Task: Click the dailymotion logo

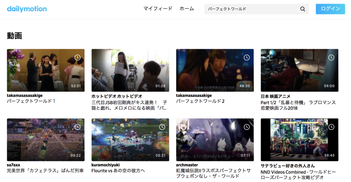Action: (x=27, y=9)
